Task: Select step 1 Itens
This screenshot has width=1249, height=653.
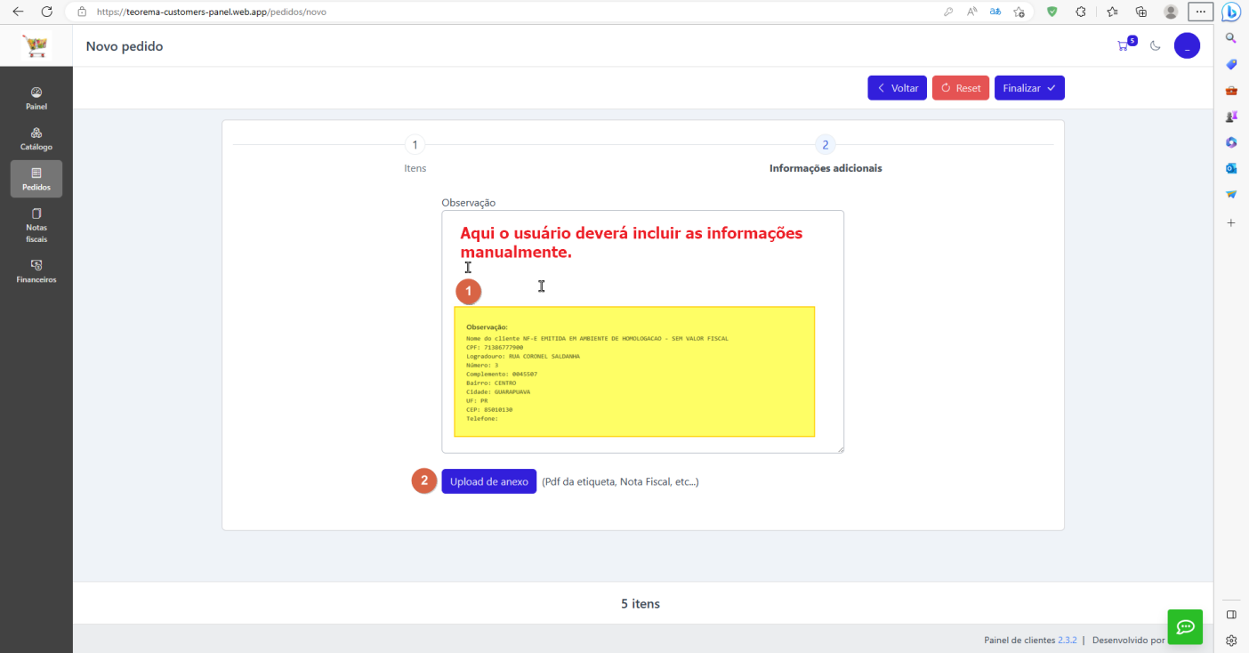Action: pyautogui.click(x=415, y=154)
